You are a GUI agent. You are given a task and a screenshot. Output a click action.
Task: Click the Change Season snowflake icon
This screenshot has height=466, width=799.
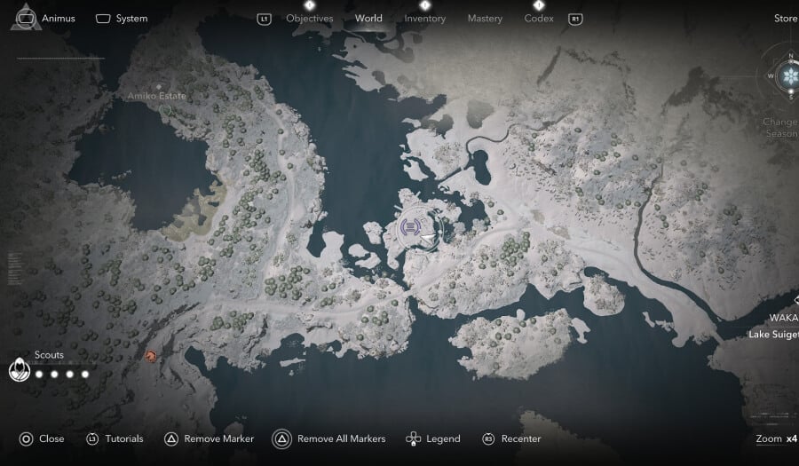(790, 76)
